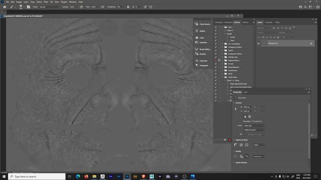Open the Color panel
This screenshot has width=321, height=180.
200,38
